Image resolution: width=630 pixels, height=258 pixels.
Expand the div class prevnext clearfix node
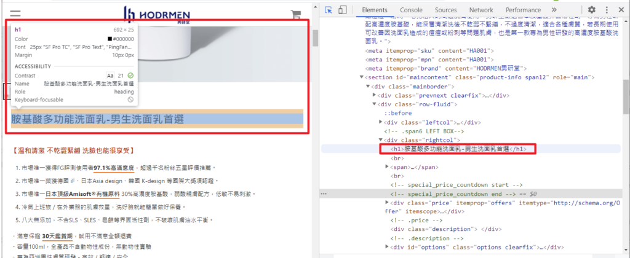(x=375, y=95)
